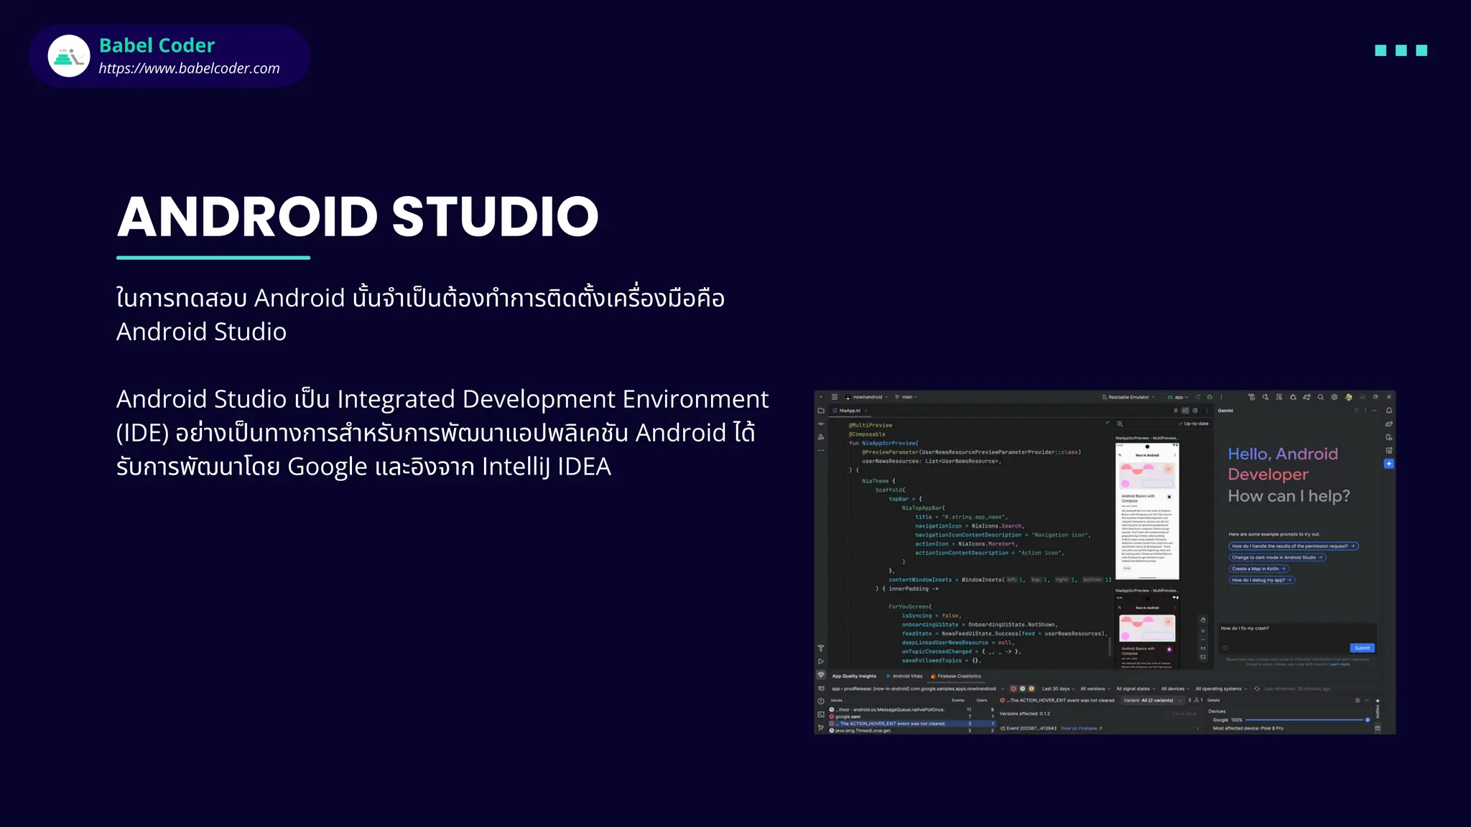1471x827 pixels.
Task: Open the Resizable Emulator device dropdown
Action: [x=1128, y=397]
